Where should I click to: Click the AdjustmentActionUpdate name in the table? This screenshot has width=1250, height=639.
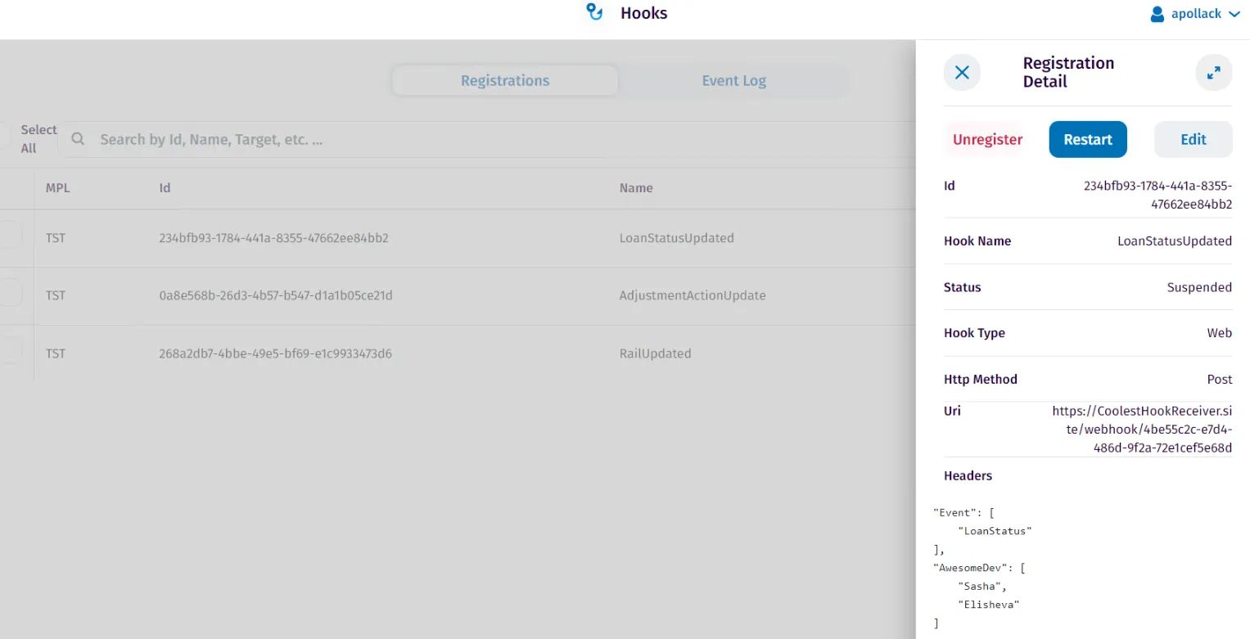tap(693, 295)
